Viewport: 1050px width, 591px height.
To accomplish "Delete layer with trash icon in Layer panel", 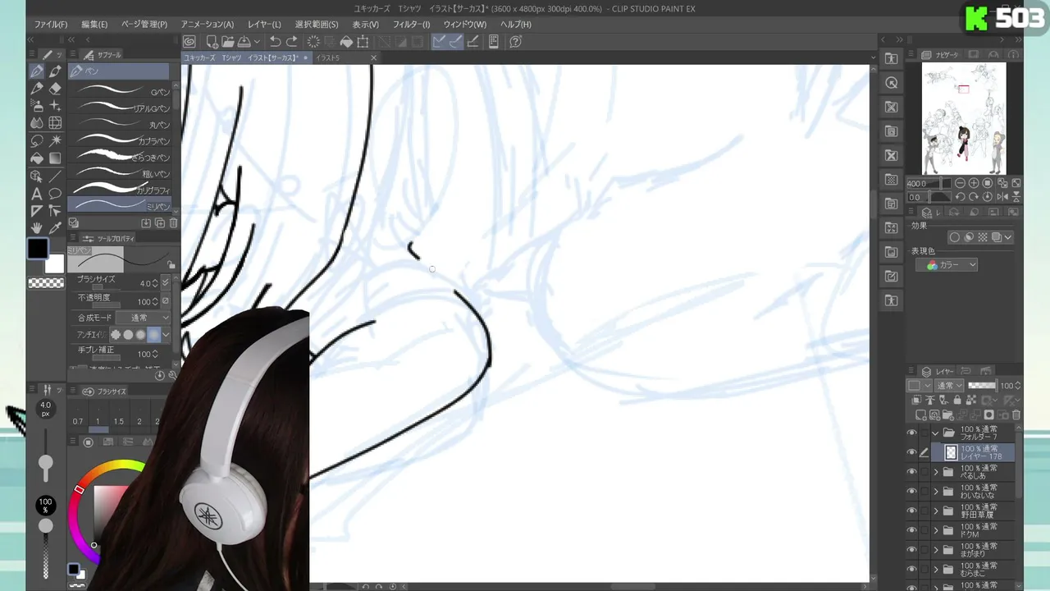I will [1016, 415].
